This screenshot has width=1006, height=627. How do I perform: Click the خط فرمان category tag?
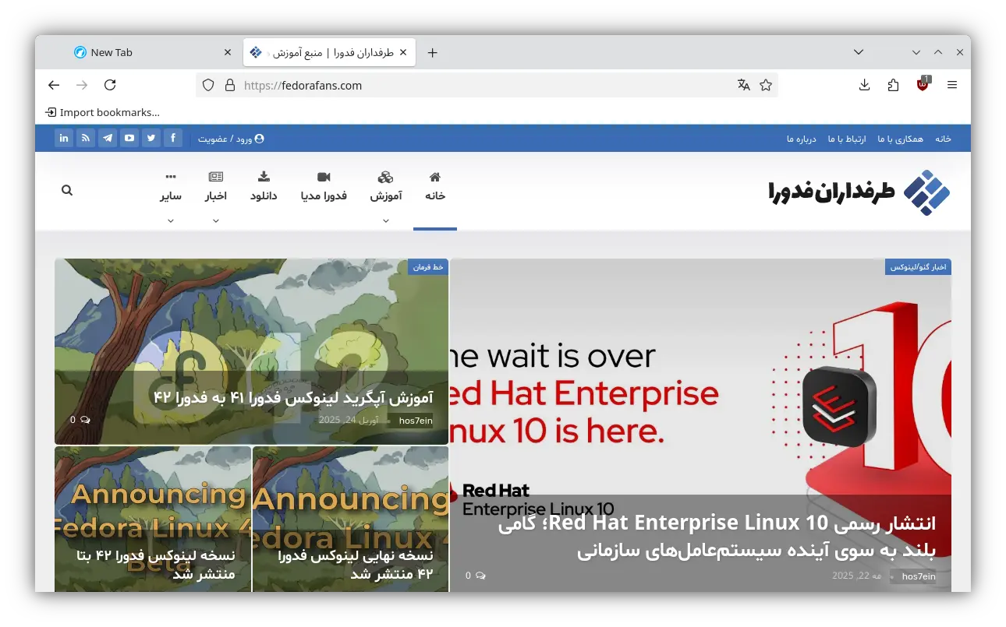(x=428, y=266)
